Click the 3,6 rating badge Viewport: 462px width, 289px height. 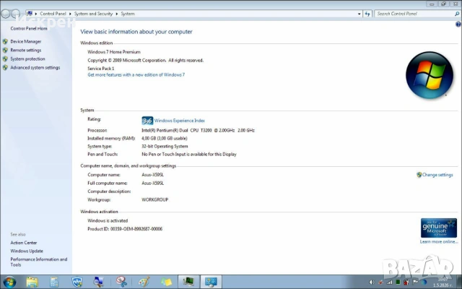147,121
